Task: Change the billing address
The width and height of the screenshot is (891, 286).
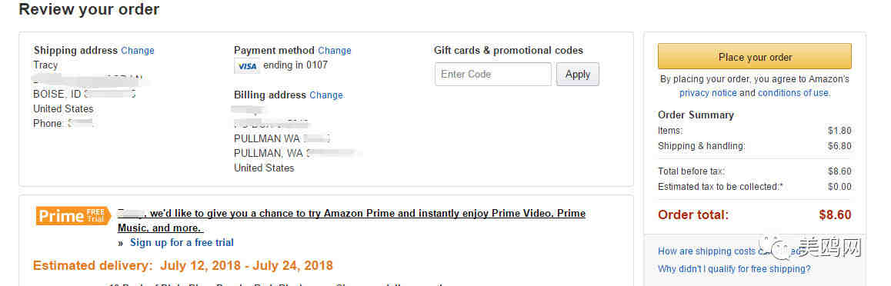Action: (326, 95)
